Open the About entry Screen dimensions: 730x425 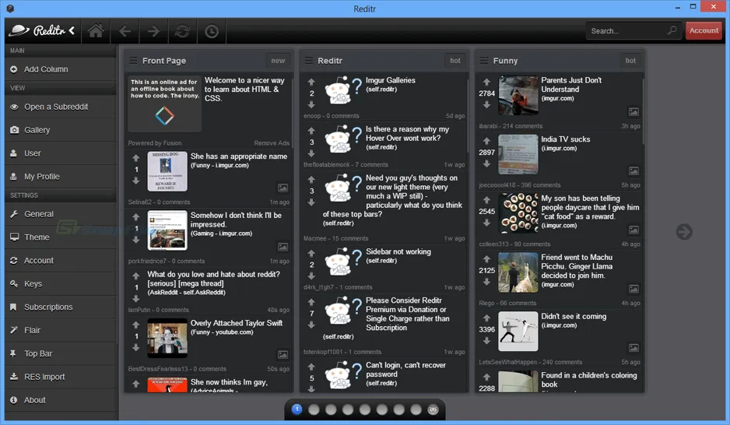pos(61,400)
